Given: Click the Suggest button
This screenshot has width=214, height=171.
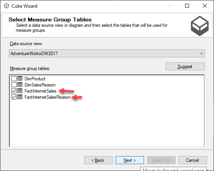Looking at the screenshot, I should click(x=185, y=67).
